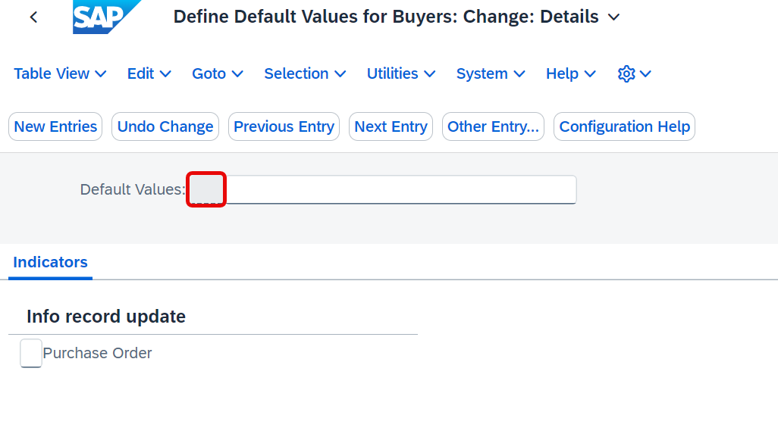Click the New Entries button
Viewport: 778px width, 437px height.
coord(55,126)
